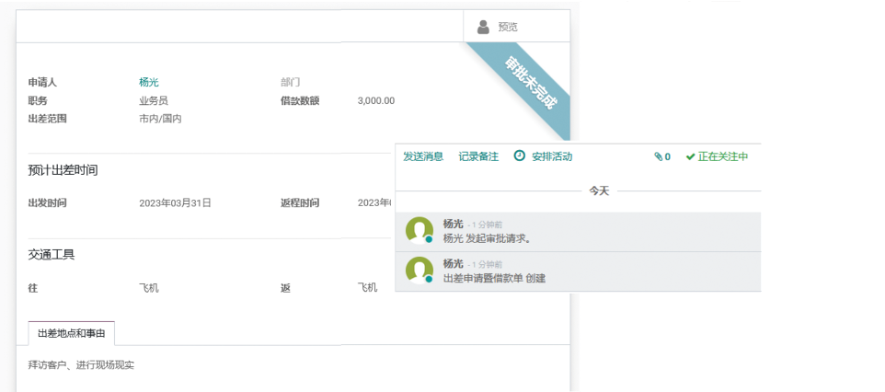
Task: Click the 职务 value 业务员
Action: [154, 100]
